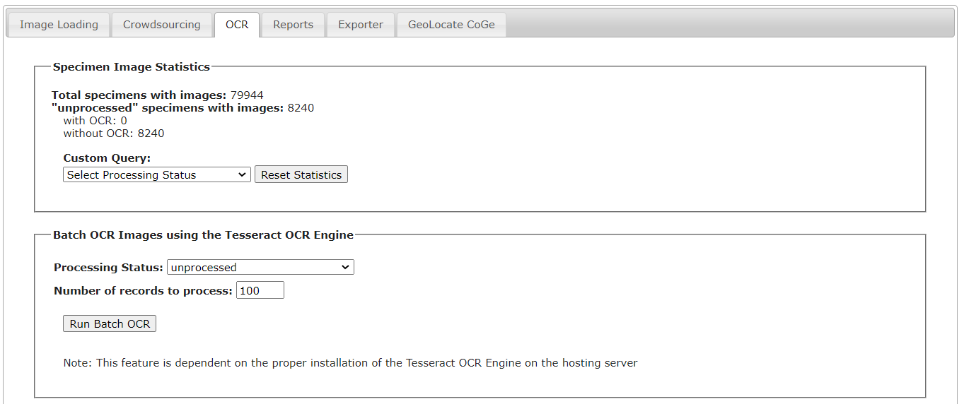Open the Exporter tab
Image resolution: width=964 pixels, height=404 pixels.
click(361, 25)
